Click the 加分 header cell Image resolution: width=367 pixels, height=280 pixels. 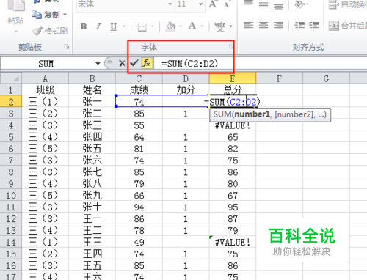click(186, 90)
